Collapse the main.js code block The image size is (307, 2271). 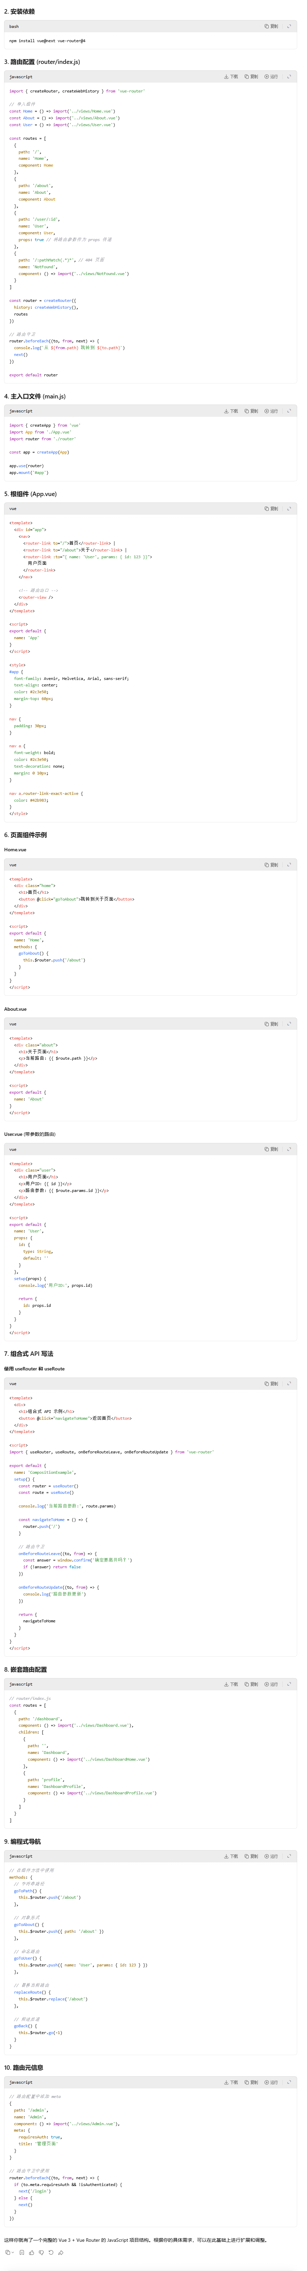(x=289, y=411)
